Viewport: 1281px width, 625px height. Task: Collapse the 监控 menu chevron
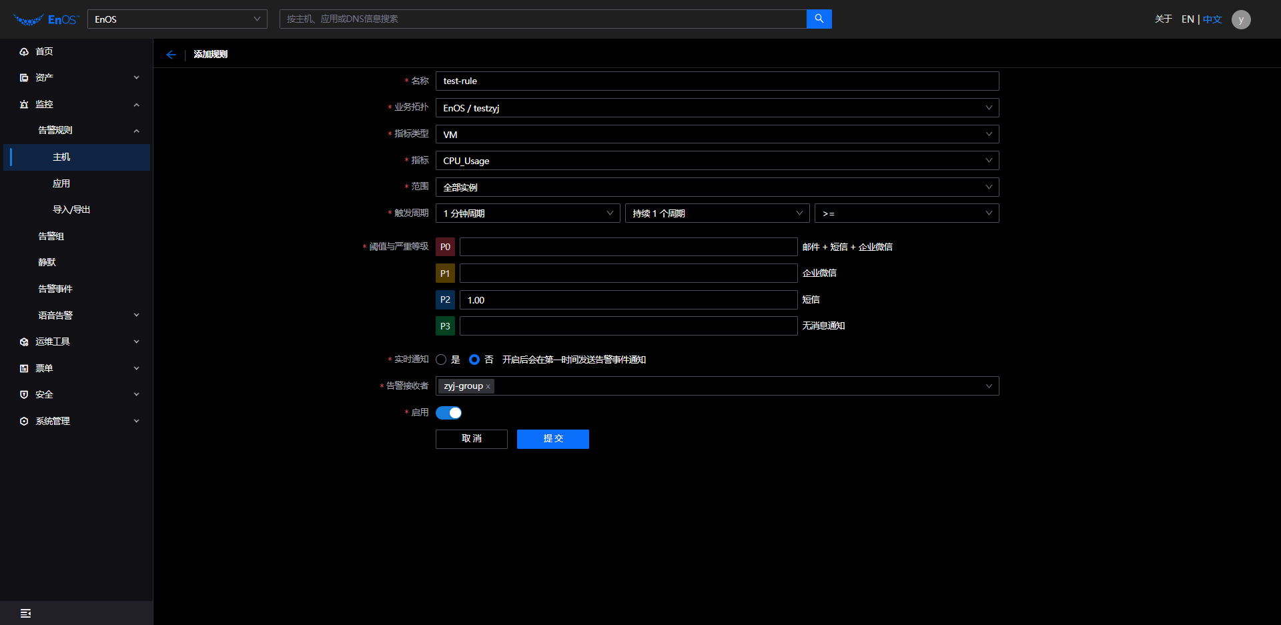(x=136, y=104)
